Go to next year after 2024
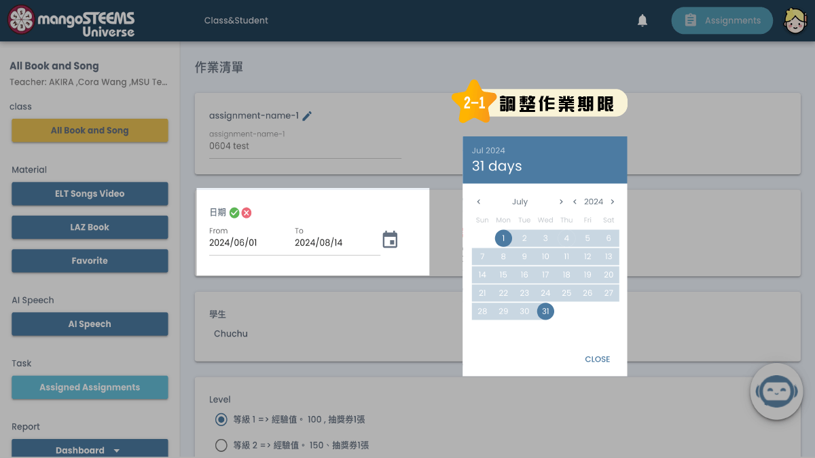This screenshot has width=815, height=458. tap(613, 202)
